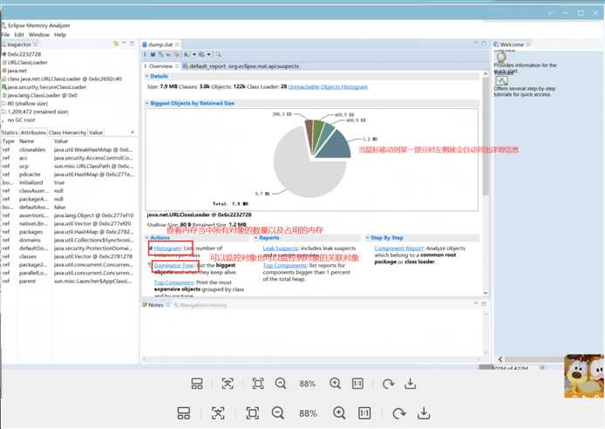This screenshot has height=429, width=605.
Task: Collapse the Step By Step section
Action: pos(367,238)
